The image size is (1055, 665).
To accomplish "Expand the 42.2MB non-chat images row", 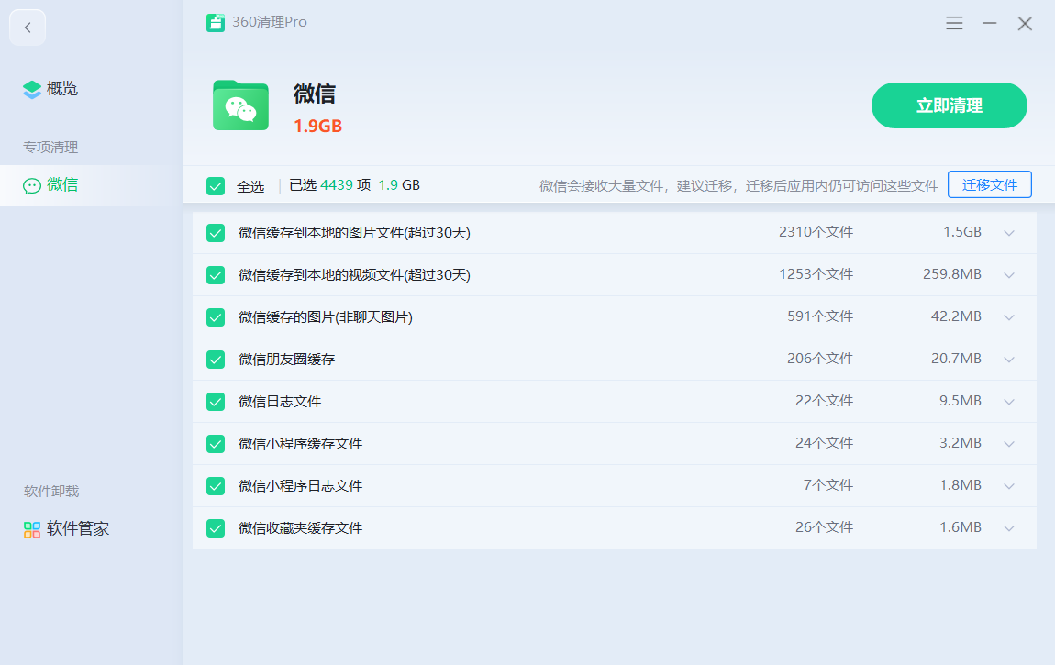I will (x=1008, y=317).
